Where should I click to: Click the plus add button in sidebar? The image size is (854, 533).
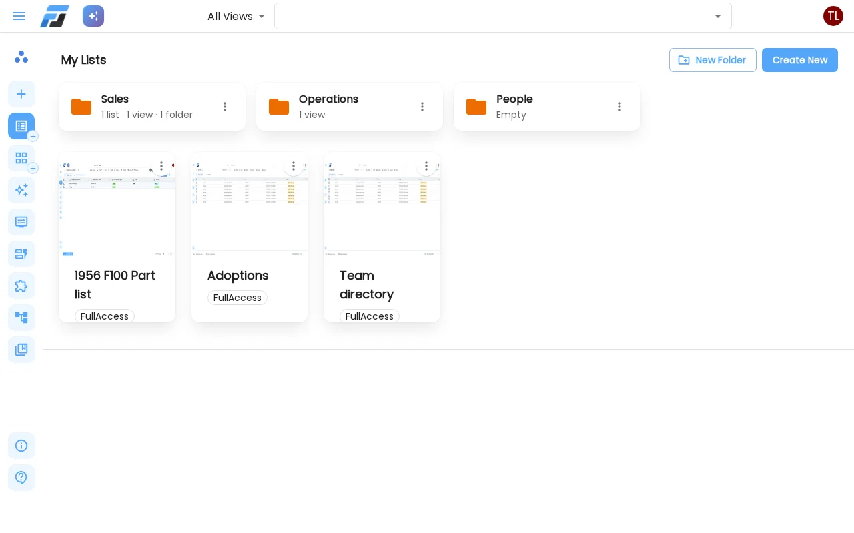click(x=21, y=94)
